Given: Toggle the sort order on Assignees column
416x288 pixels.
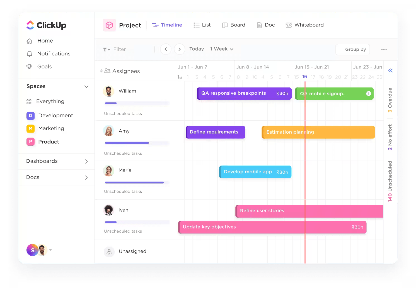Looking at the screenshot, I should coord(101,71).
